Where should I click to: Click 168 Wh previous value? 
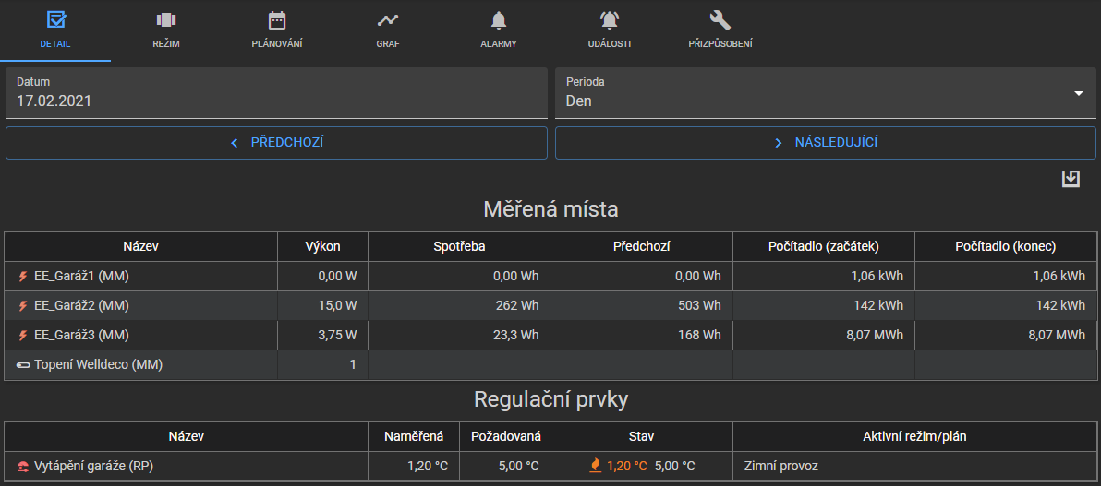698,336
